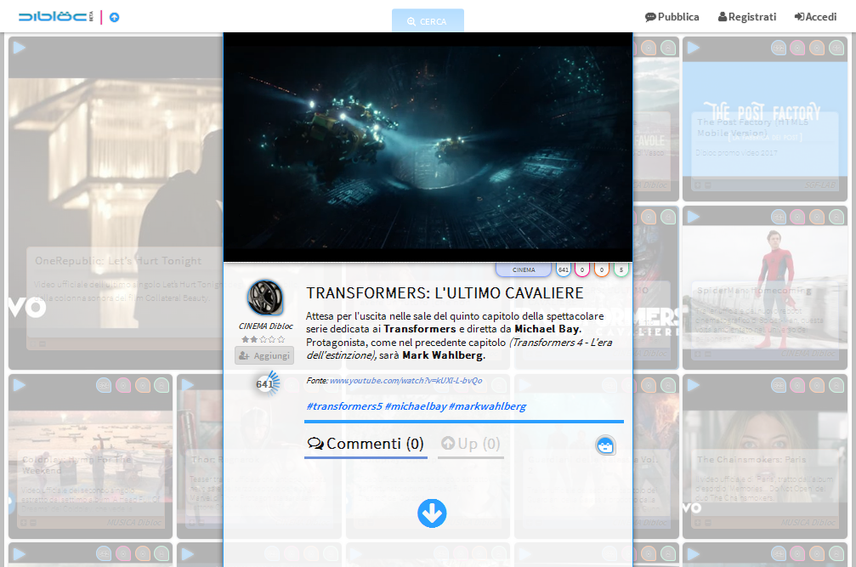
Task: Play the Coldplay Hymn For The Weekend card
Action: pyautogui.click(x=19, y=385)
